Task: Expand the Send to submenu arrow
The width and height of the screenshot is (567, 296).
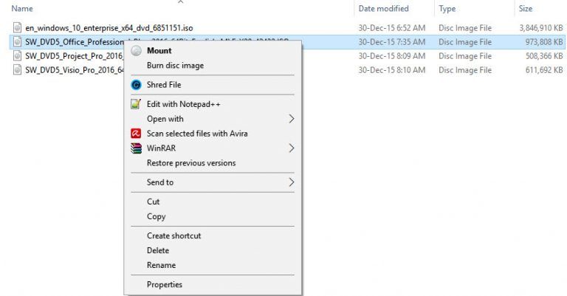Action: [x=292, y=182]
